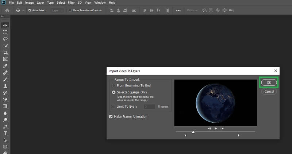
Task: Select the Path Selection tool
Action: tap(5, 140)
